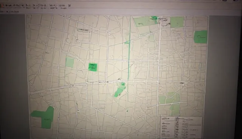Image resolution: width=242 pixels, height=139 pixels.
Task: Select the pale green square park left of bright one
Action: pyautogui.click(x=70, y=62)
